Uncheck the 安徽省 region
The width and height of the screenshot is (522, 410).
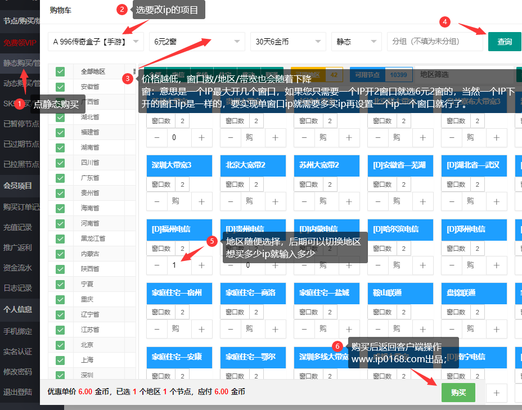pos(60,87)
